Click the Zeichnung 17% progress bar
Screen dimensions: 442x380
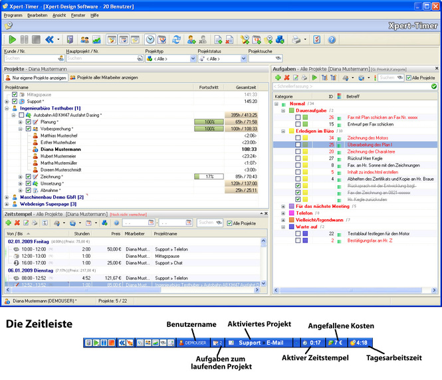tap(209, 177)
